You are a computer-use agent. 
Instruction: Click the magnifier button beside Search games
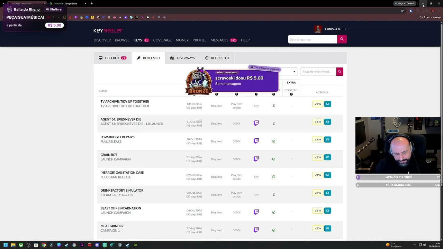coord(342,39)
